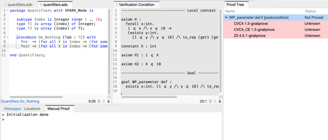Click the second status icon beside 9:28
The image size is (328, 140).
(104, 101)
